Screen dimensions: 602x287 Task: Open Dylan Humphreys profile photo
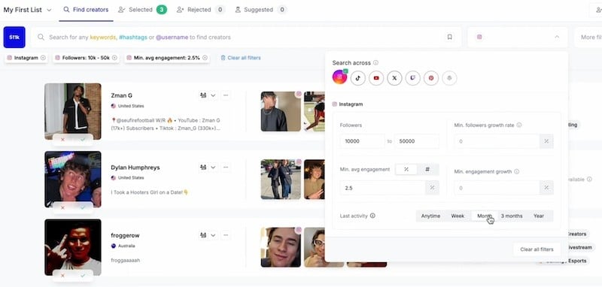coord(73,180)
